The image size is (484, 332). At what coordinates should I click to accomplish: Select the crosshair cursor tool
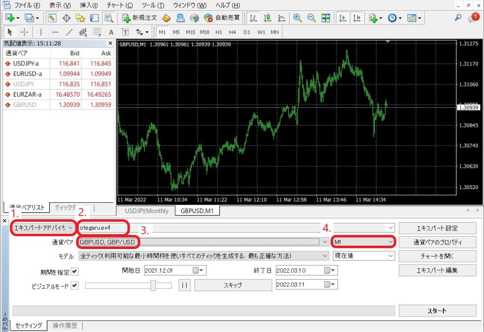[24, 32]
